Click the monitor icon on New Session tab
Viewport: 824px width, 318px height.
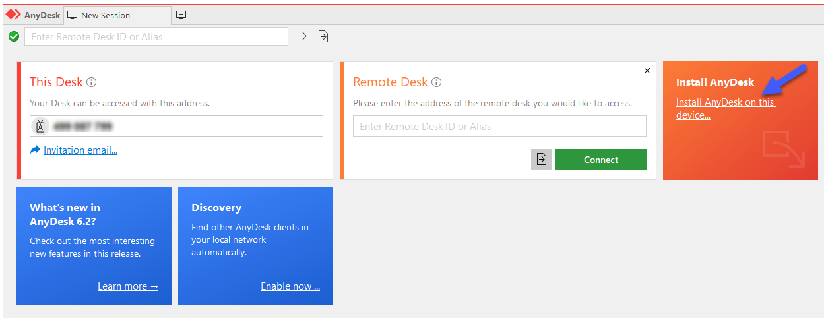point(73,15)
